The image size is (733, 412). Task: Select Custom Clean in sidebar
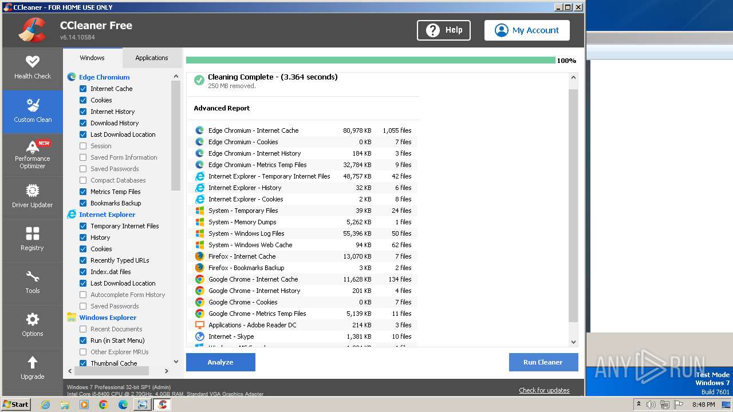[x=33, y=112]
